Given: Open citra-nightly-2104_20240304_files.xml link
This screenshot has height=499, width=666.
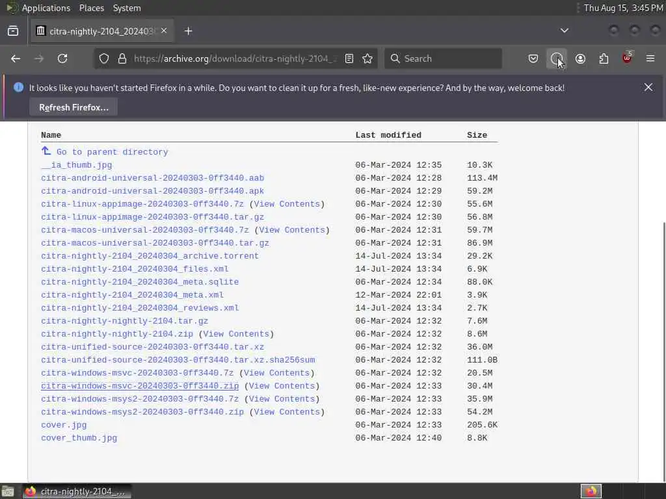Looking at the screenshot, I should (x=135, y=269).
